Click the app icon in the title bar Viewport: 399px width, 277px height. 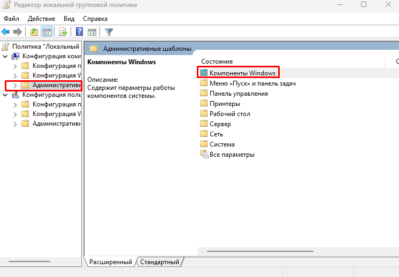tap(6, 5)
